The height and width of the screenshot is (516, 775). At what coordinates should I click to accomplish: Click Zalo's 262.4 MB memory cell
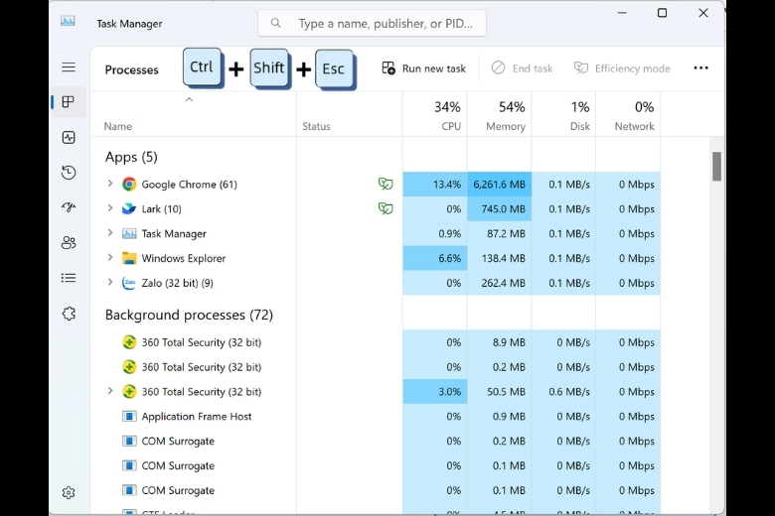click(x=499, y=283)
